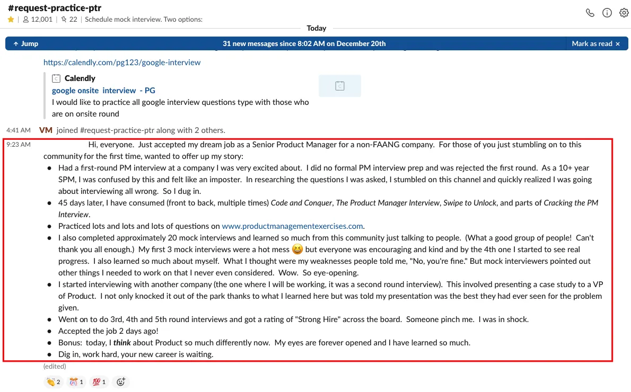Mark new messages as read
This screenshot has height=392, width=631.
[595, 44]
